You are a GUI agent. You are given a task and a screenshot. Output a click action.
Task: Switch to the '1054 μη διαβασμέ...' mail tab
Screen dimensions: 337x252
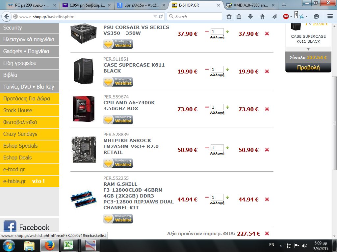pyautogui.click(x=87, y=5)
